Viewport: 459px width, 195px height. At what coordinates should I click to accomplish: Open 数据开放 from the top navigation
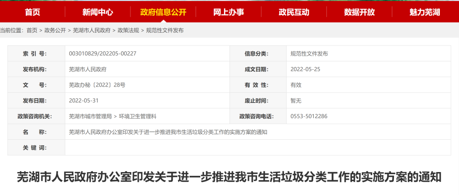point(360,12)
